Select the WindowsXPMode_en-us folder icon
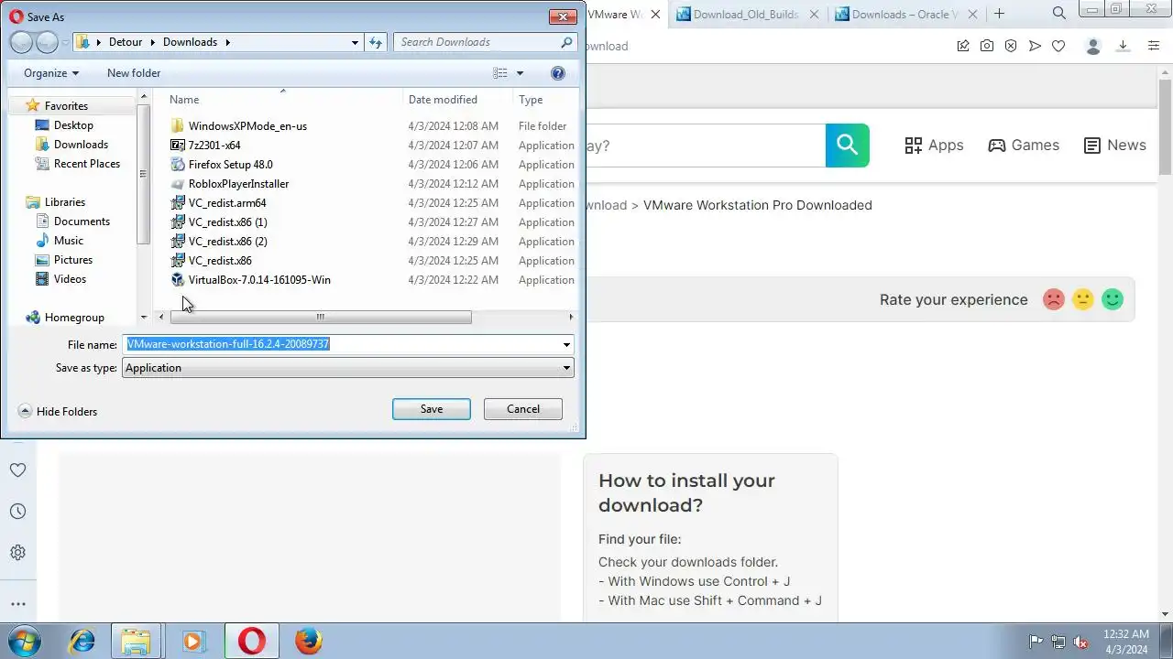1173x659 pixels. pyautogui.click(x=178, y=126)
